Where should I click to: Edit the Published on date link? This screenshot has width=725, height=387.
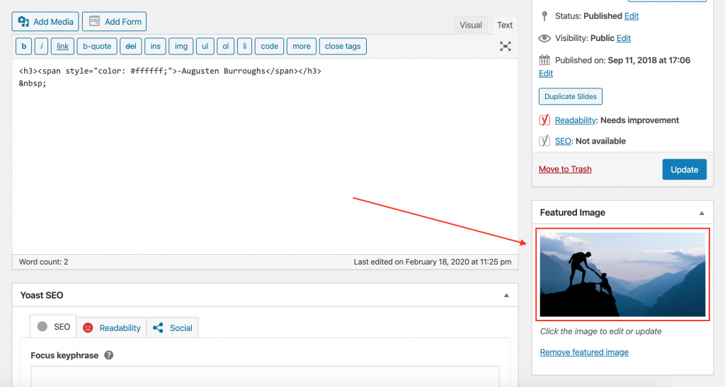pyautogui.click(x=546, y=74)
